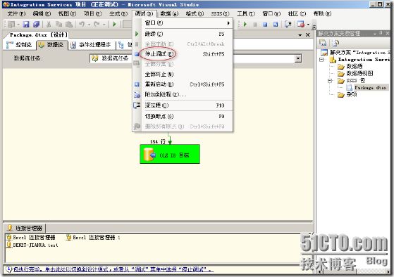
Task: Click the 连接管理器 tab
Action: tap(25, 228)
